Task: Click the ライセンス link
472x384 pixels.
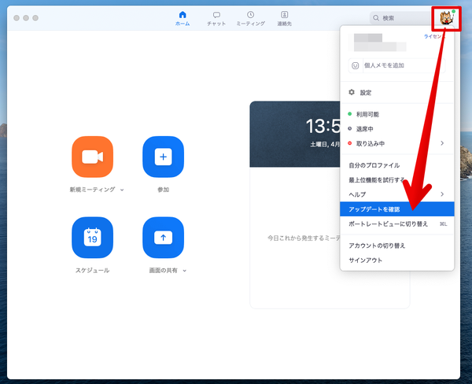Action: pyautogui.click(x=434, y=36)
